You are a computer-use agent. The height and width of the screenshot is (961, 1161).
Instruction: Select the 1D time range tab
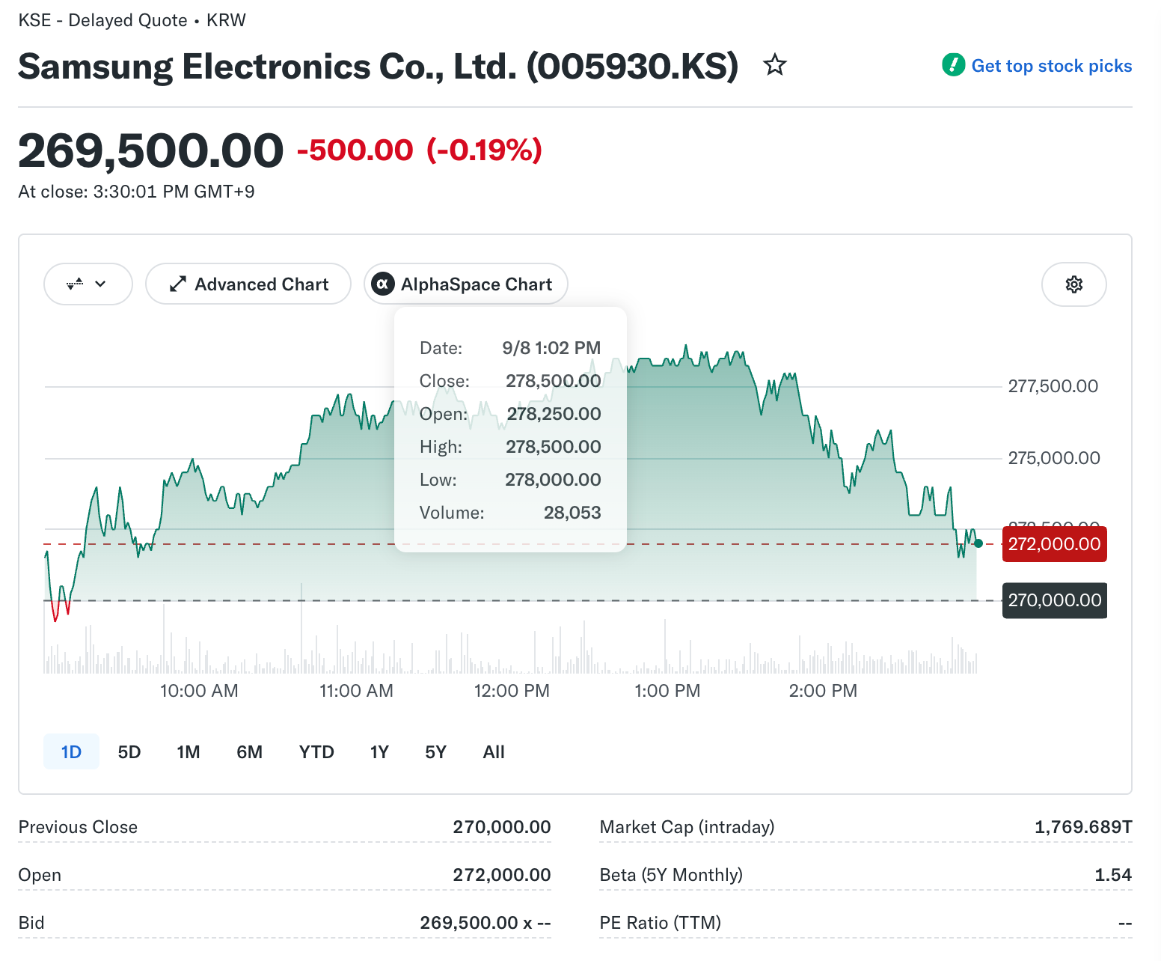click(x=71, y=752)
